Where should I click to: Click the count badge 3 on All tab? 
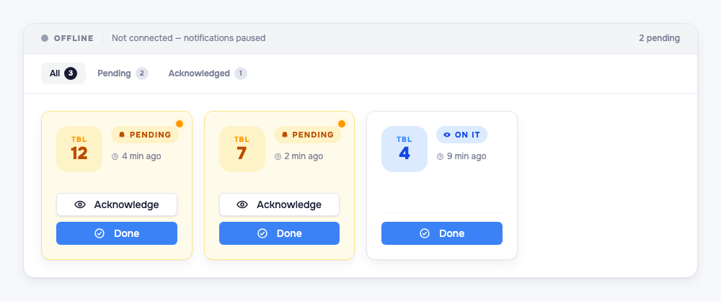click(71, 73)
